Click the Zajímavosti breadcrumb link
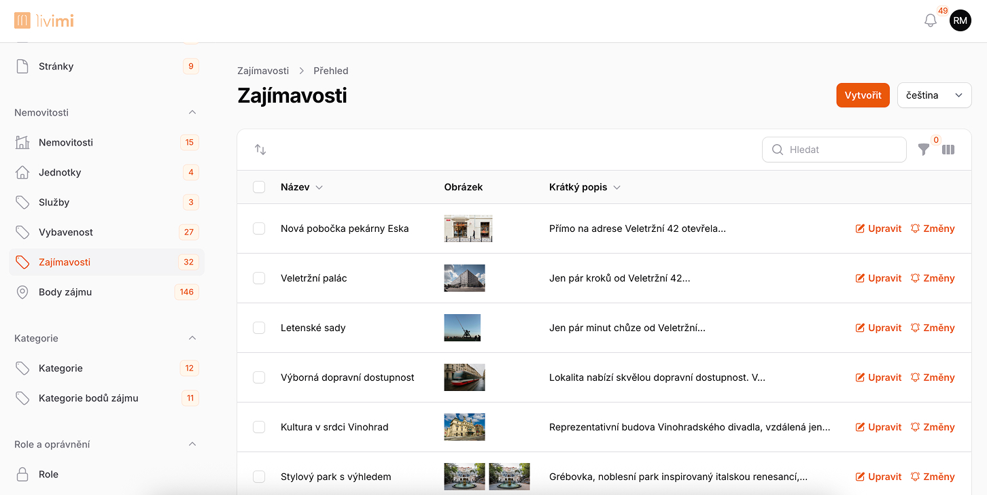Screen dimensions: 987x495 pos(263,71)
